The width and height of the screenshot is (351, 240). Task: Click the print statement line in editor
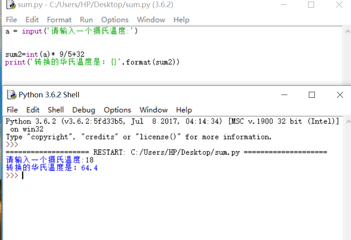click(92, 62)
